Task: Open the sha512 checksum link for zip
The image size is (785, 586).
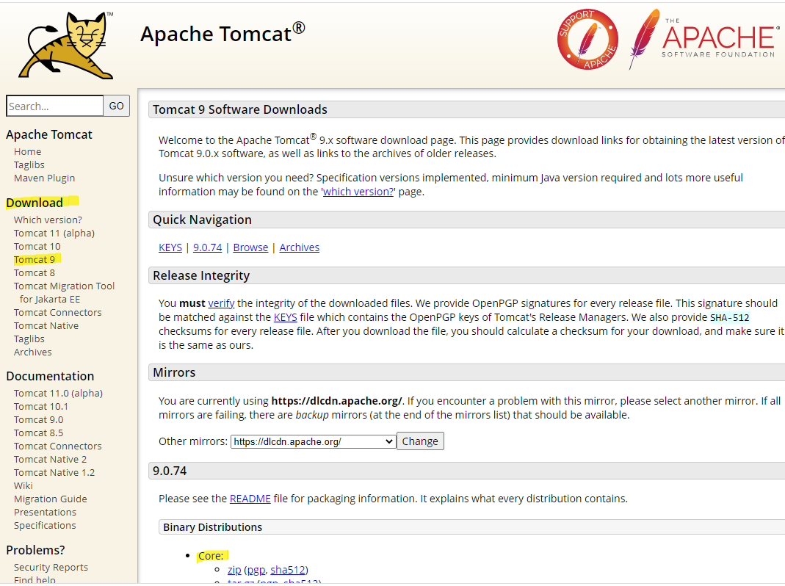Action: [287, 569]
